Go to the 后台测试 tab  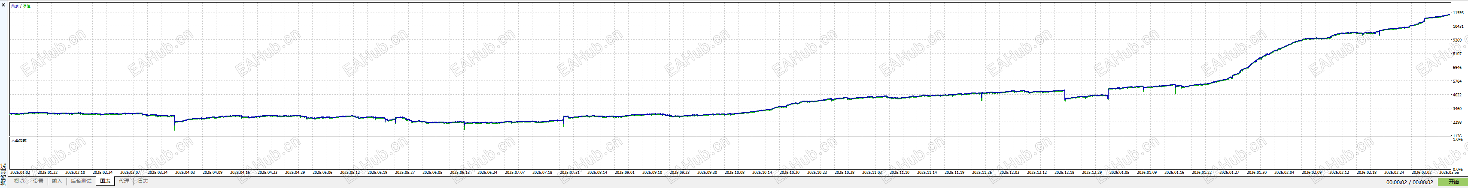tap(81, 181)
